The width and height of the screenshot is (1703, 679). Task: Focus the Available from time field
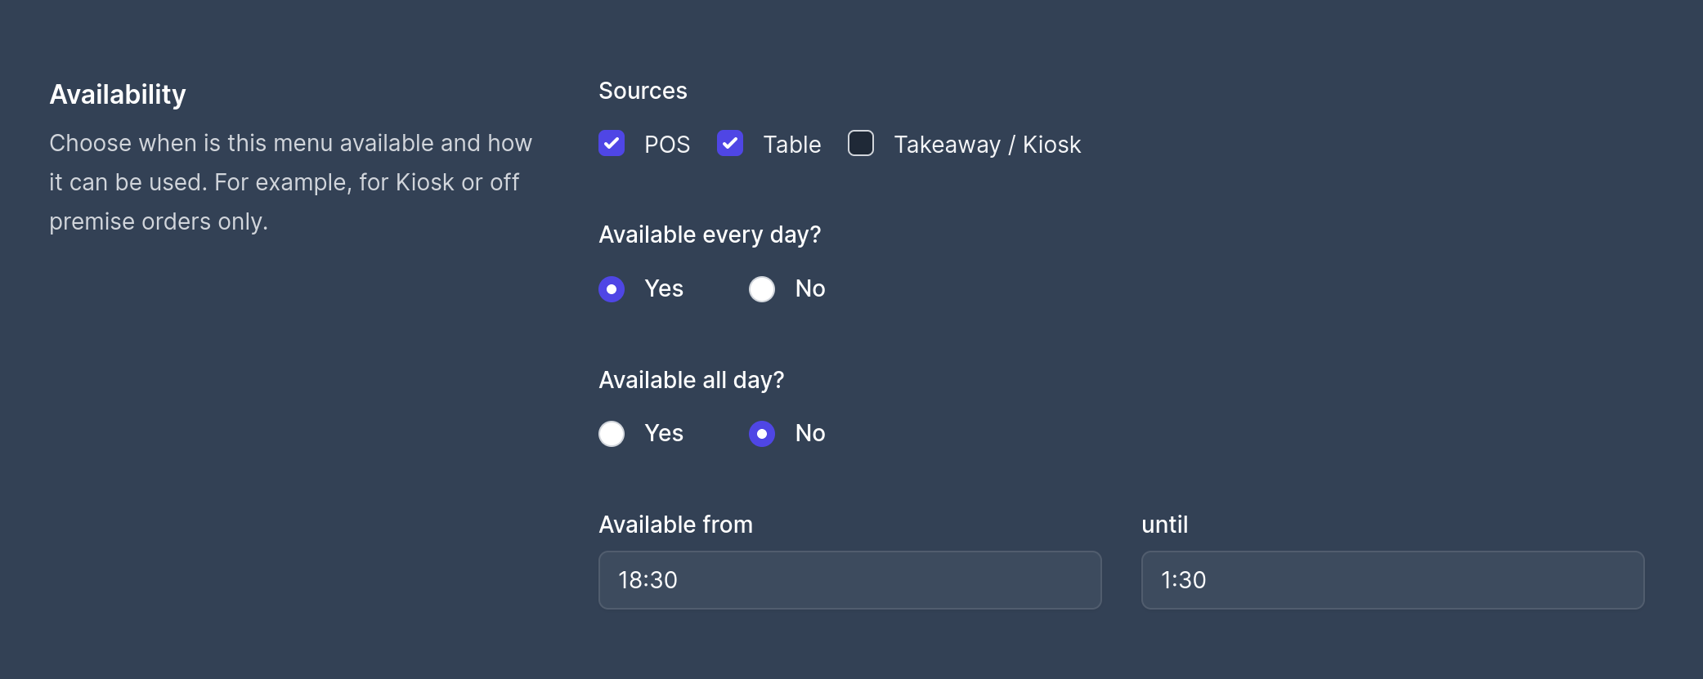pos(849,580)
